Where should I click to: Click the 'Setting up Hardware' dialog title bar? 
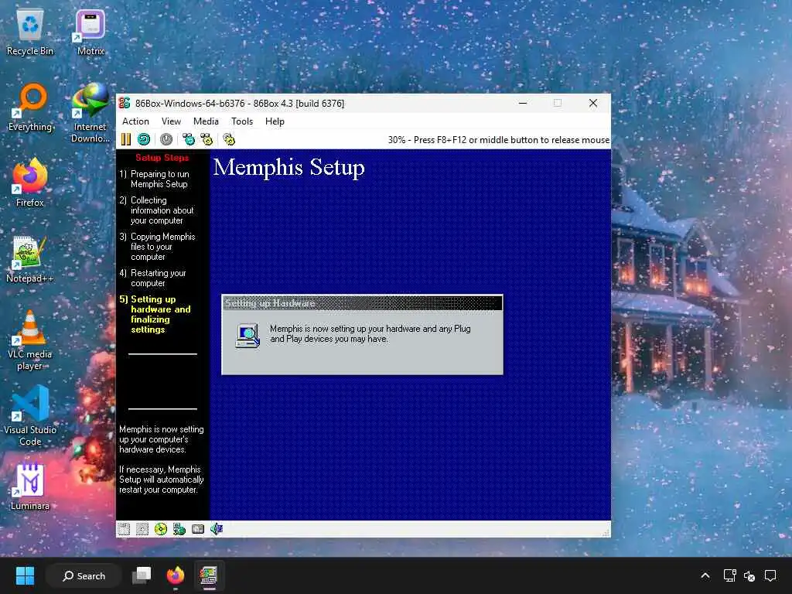tap(362, 303)
